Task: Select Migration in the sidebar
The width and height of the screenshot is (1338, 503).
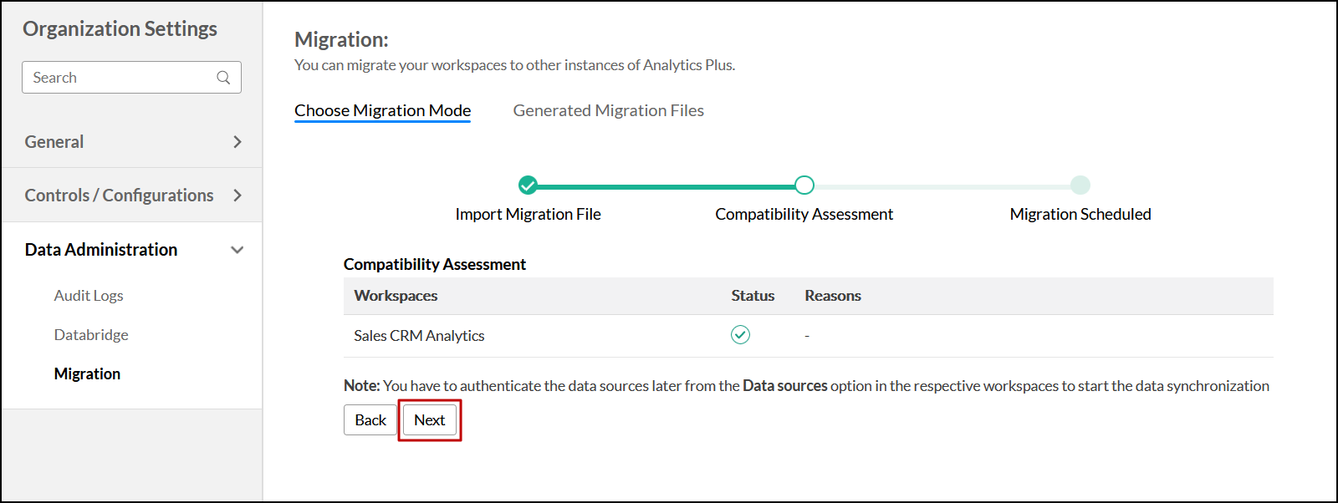Action: [x=87, y=374]
